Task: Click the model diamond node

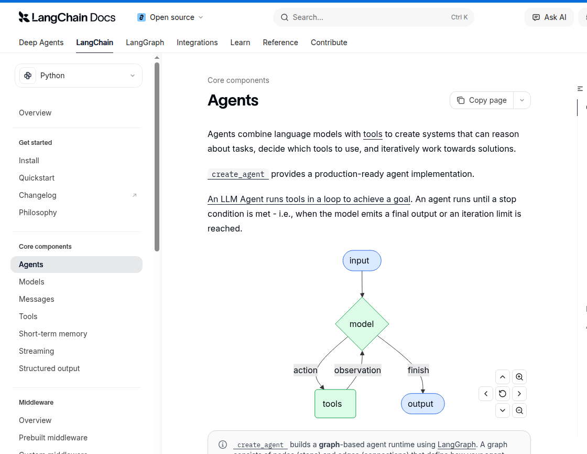Action: pyautogui.click(x=362, y=324)
